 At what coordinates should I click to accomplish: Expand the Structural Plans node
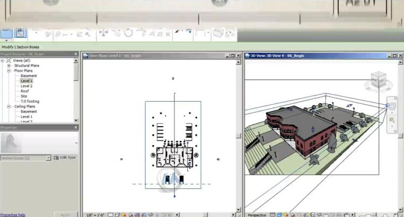point(9,65)
